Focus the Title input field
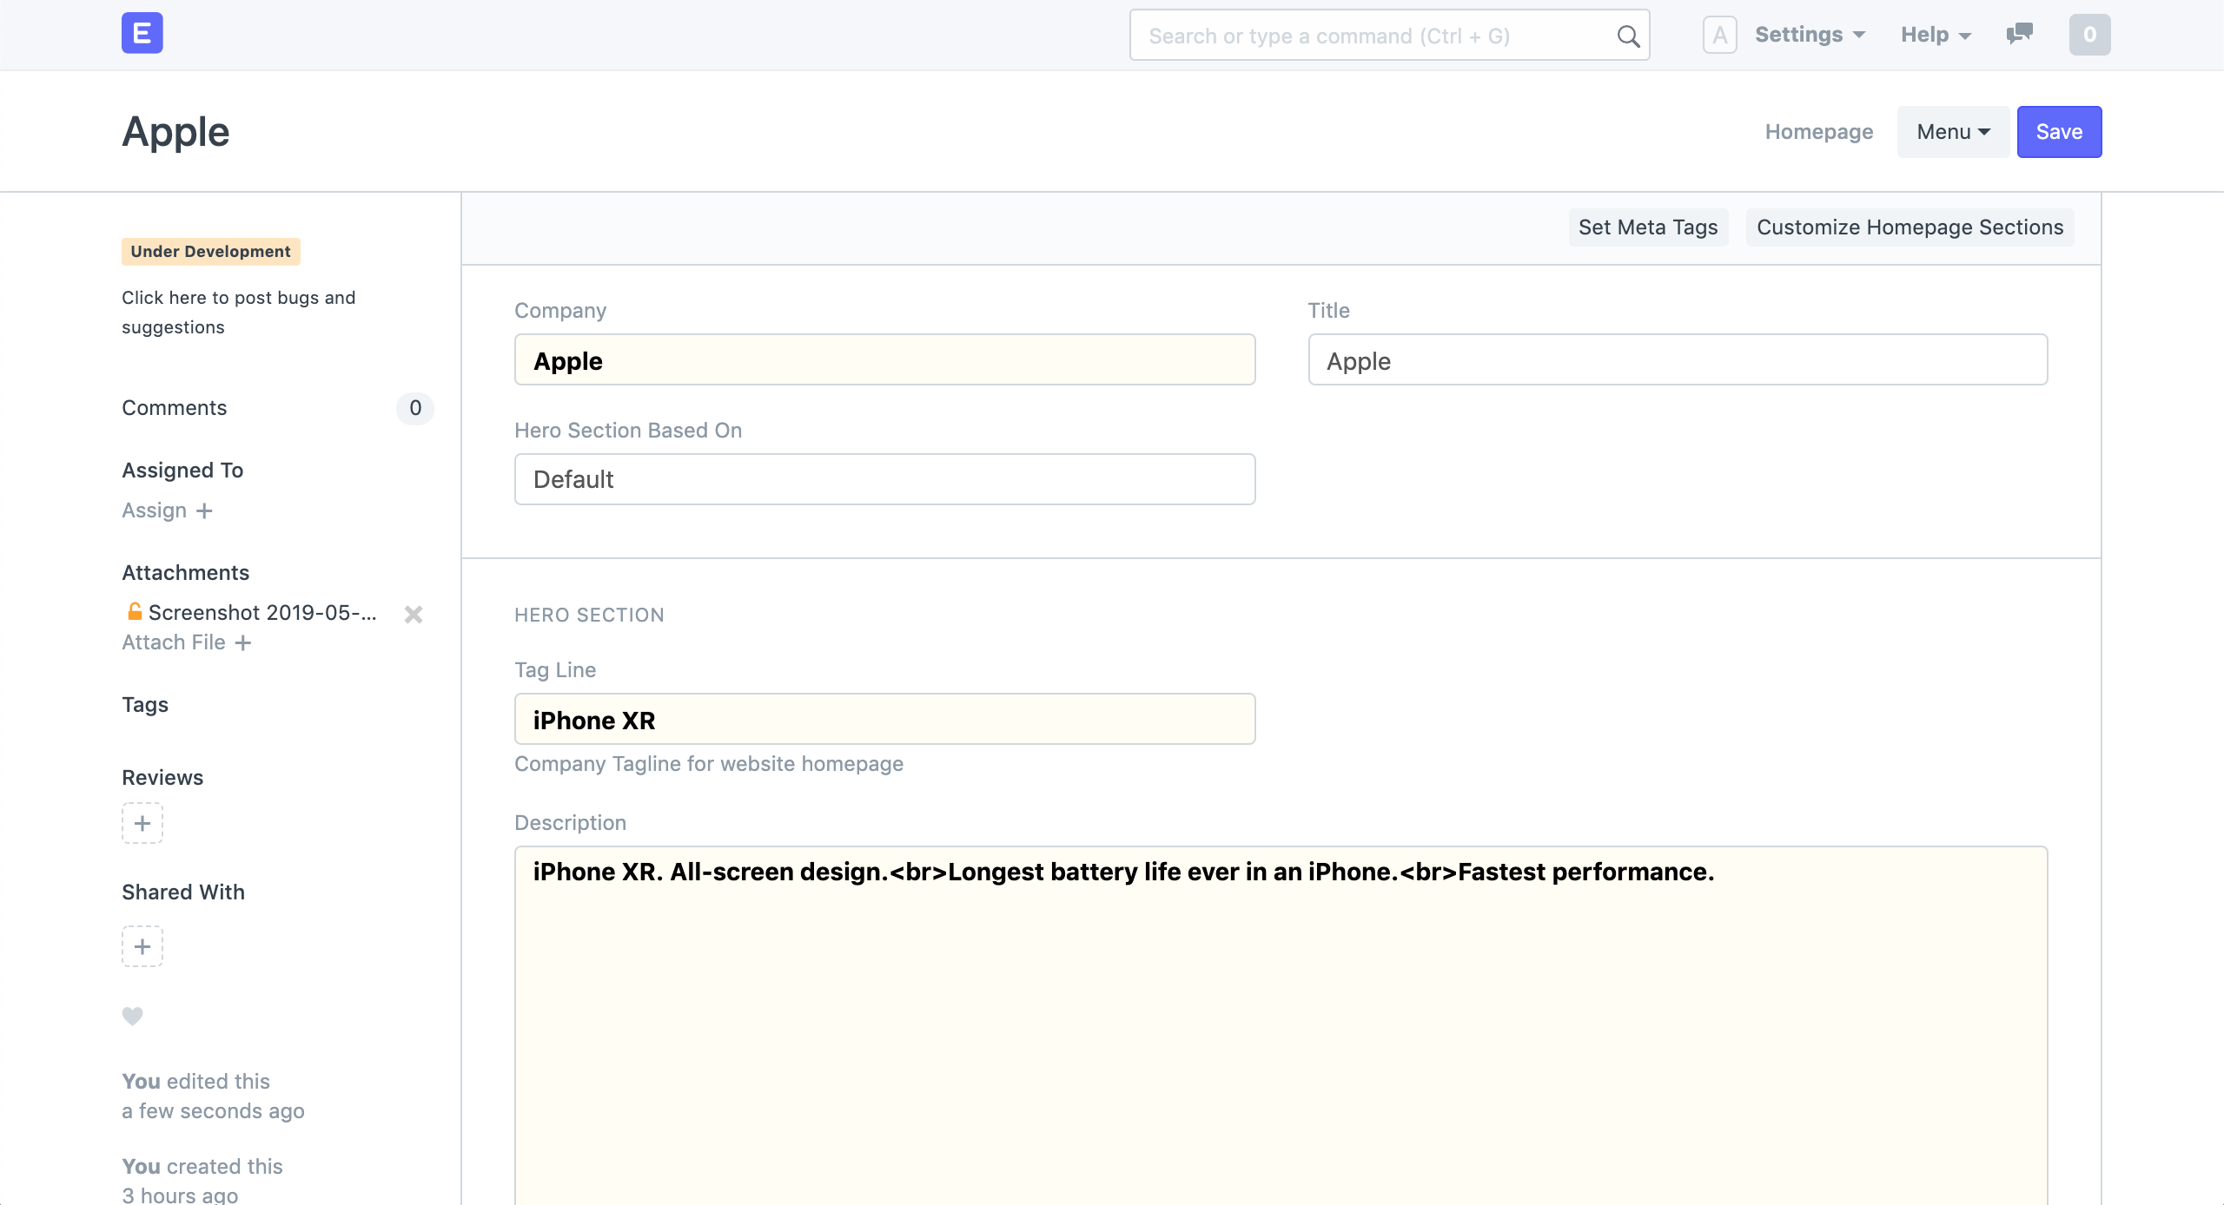Viewport: 2224px width, 1205px height. click(1677, 360)
